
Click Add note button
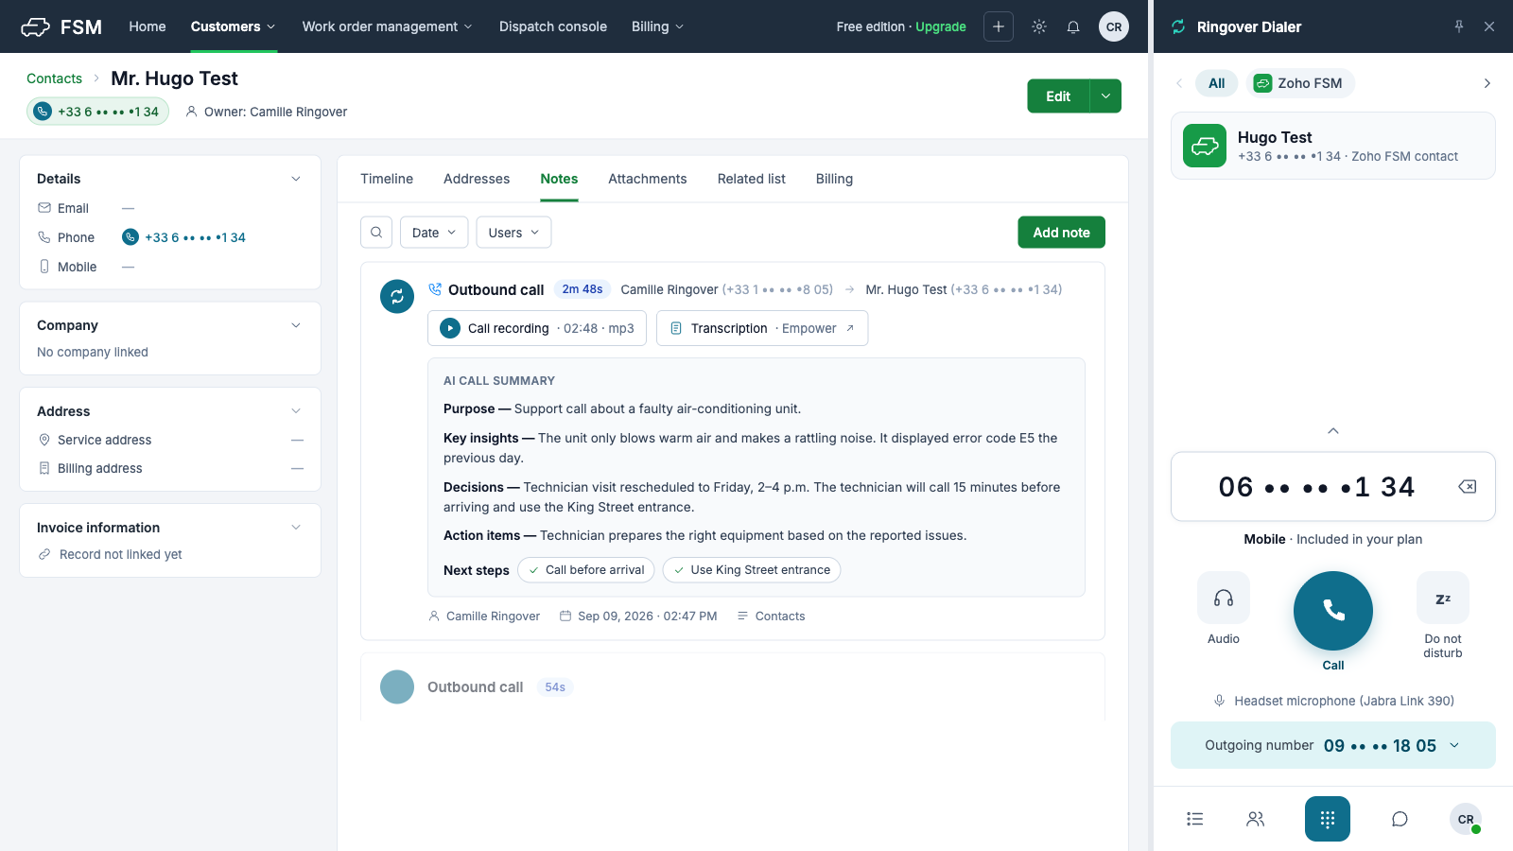coord(1062,233)
